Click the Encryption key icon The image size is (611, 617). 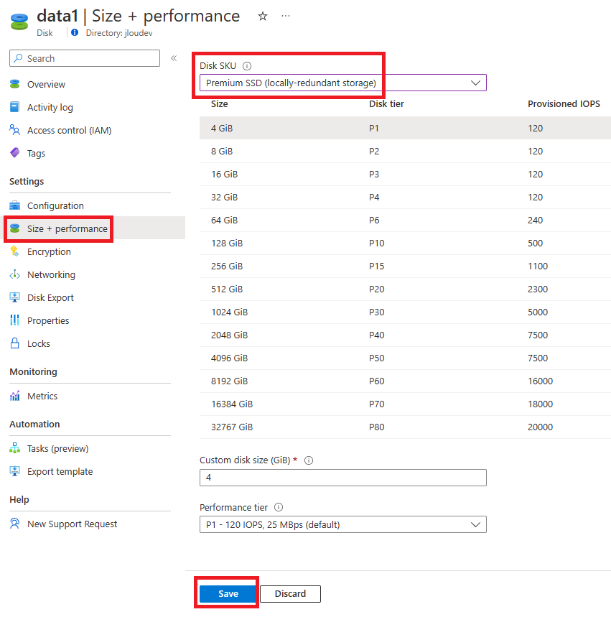point(14,251)
